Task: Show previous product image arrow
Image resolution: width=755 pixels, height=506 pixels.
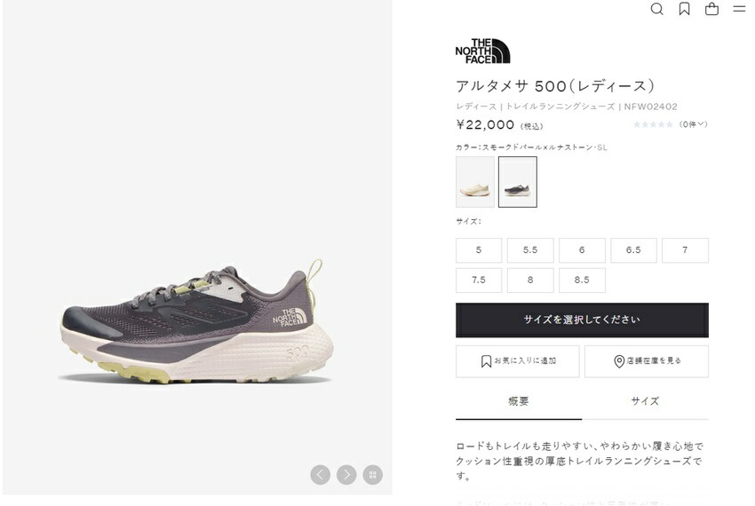Action: (320, 475)
